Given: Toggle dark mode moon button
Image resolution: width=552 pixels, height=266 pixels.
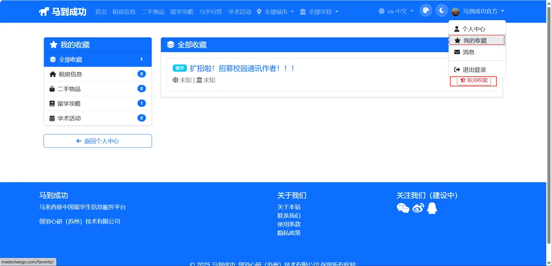Looking at the screenshot, I should pos(442,11).
